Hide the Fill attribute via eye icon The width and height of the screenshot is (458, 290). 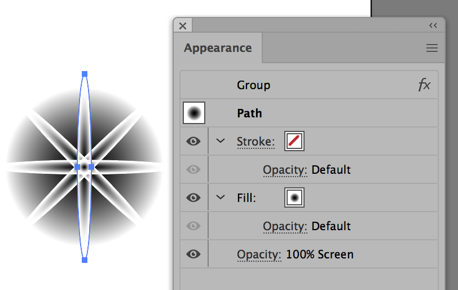point(193,197)
